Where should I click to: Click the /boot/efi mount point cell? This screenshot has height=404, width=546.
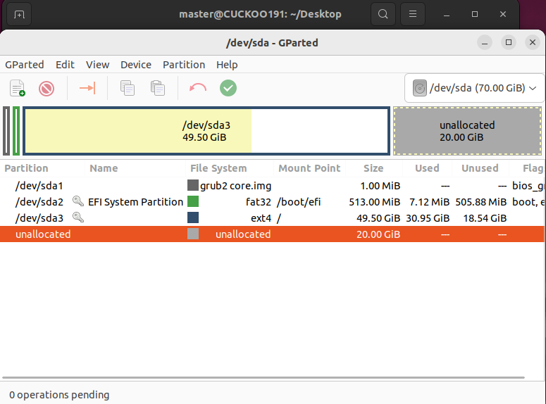299,202
